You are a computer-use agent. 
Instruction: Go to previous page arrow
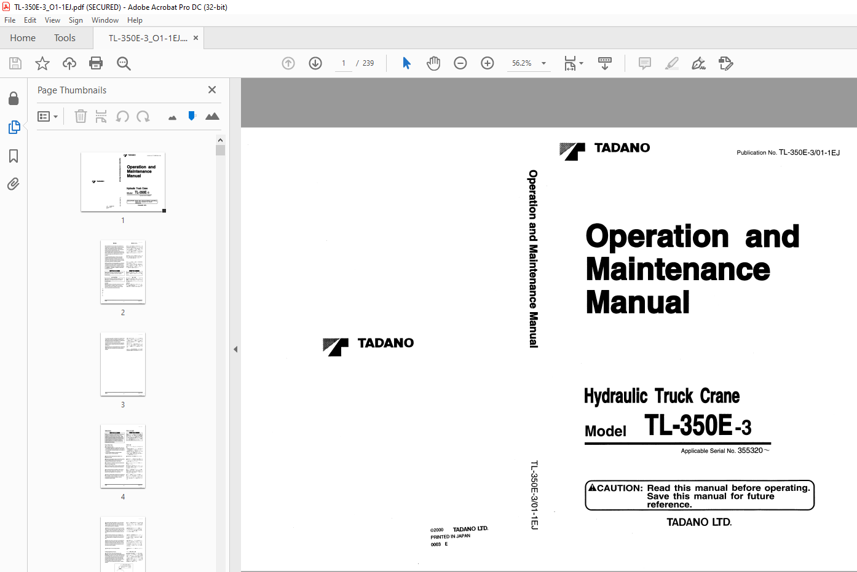pyautogui.click(x=288, y=63)
